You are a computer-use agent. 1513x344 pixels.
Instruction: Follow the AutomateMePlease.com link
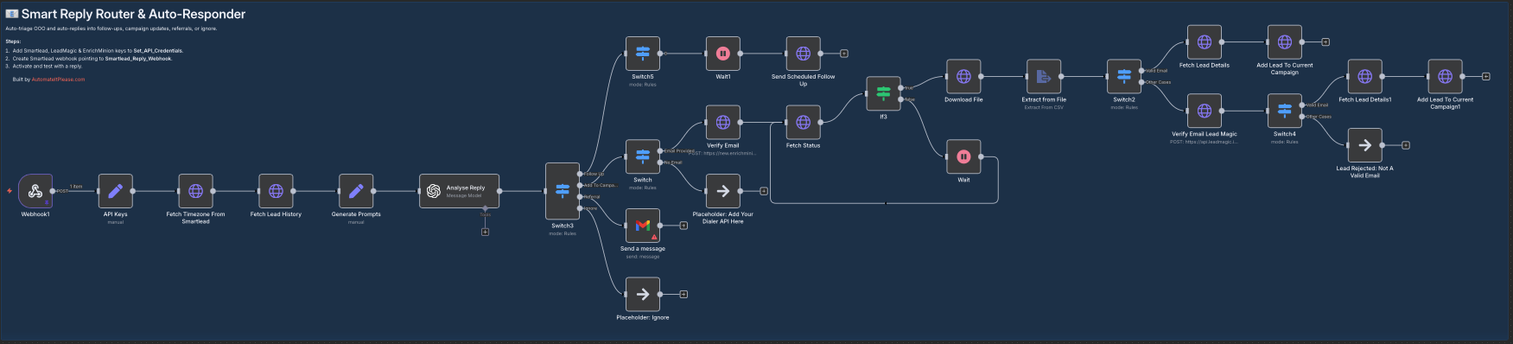(x=58, y=80)
